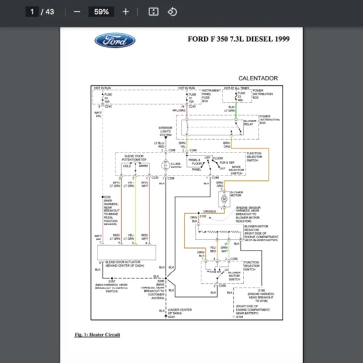Click the zoom in plus button
Image resolution: width=363 pixels, height=363 pixels.
coord(125,11)
